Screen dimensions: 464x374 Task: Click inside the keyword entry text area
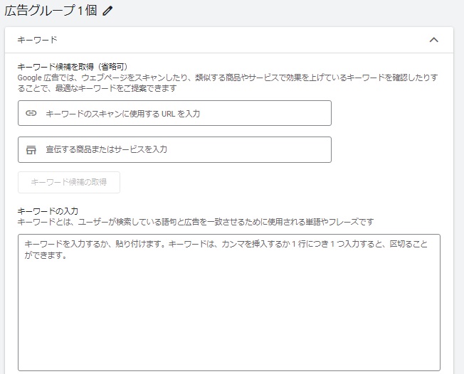(x=229, y=302)
